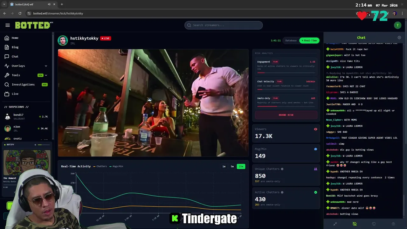Mute the botted tab audio icon
The width and height of the screenshot is (407, 229).
coord(49,4)
